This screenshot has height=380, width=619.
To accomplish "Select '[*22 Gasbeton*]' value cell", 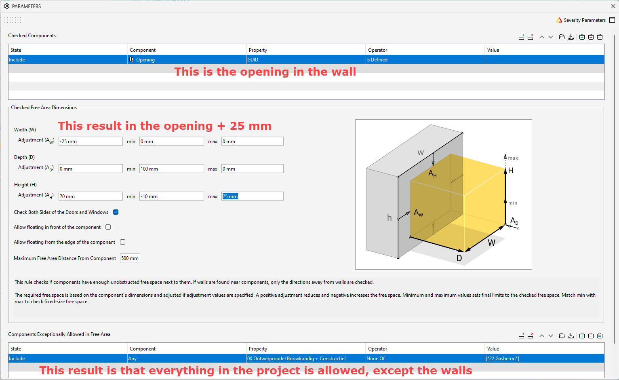I will 545,359.
